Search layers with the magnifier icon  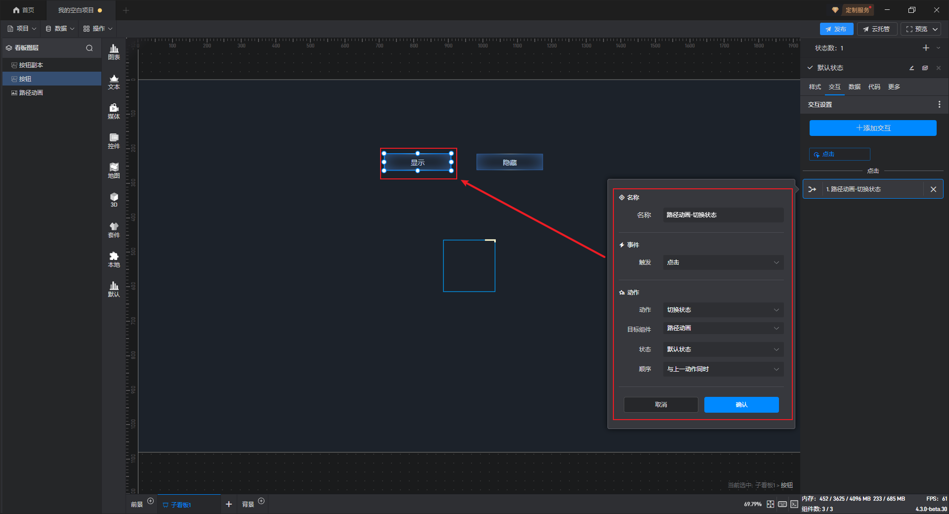click(x=89, y=48)
